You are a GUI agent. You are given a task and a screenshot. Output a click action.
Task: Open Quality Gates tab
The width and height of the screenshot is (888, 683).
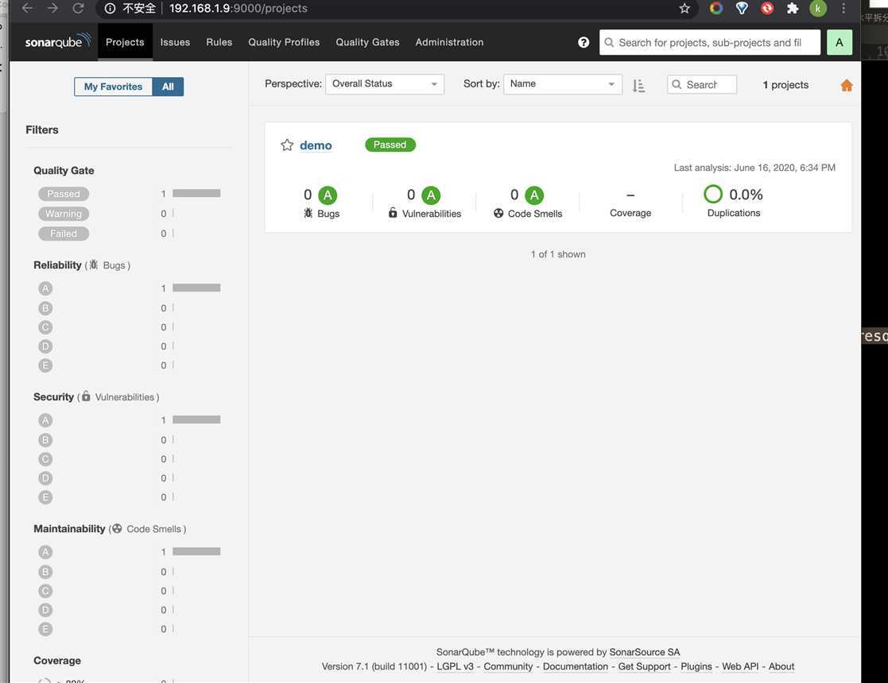(367, 42)
